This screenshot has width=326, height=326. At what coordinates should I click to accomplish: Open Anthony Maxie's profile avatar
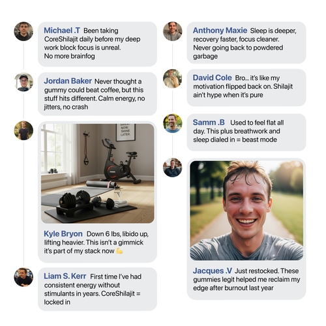coord(173,31)
